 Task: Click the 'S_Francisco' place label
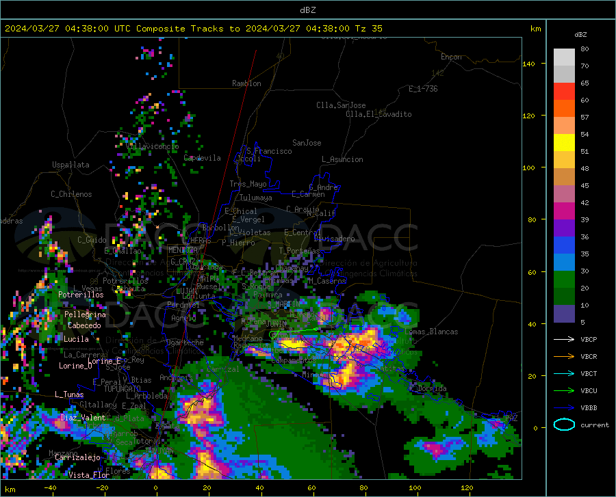coord(270,151)
